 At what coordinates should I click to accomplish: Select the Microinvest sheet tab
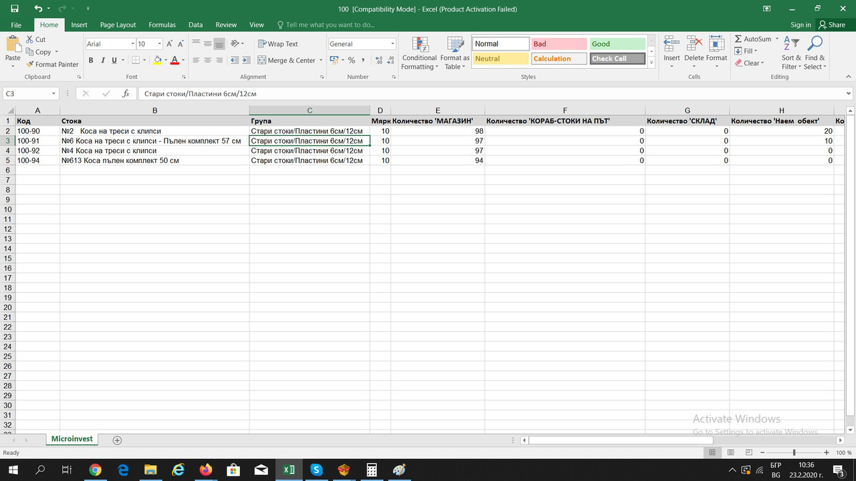[x=72, y=440]
